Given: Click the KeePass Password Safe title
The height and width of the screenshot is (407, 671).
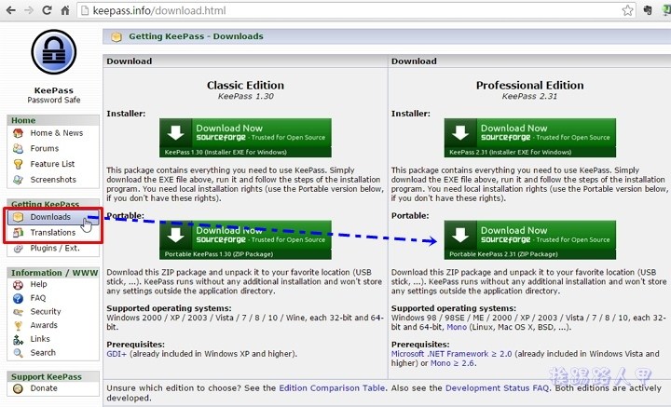Looking at the screenshot, I should pyautogui.click(x=54, y=95).
